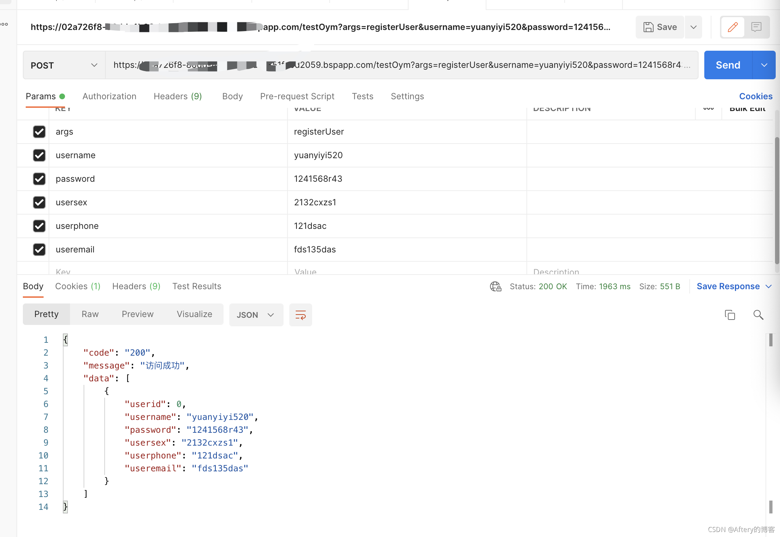Click the Save floppy disk icon
The width and height of the screenshot is (780, 537).
648,27
